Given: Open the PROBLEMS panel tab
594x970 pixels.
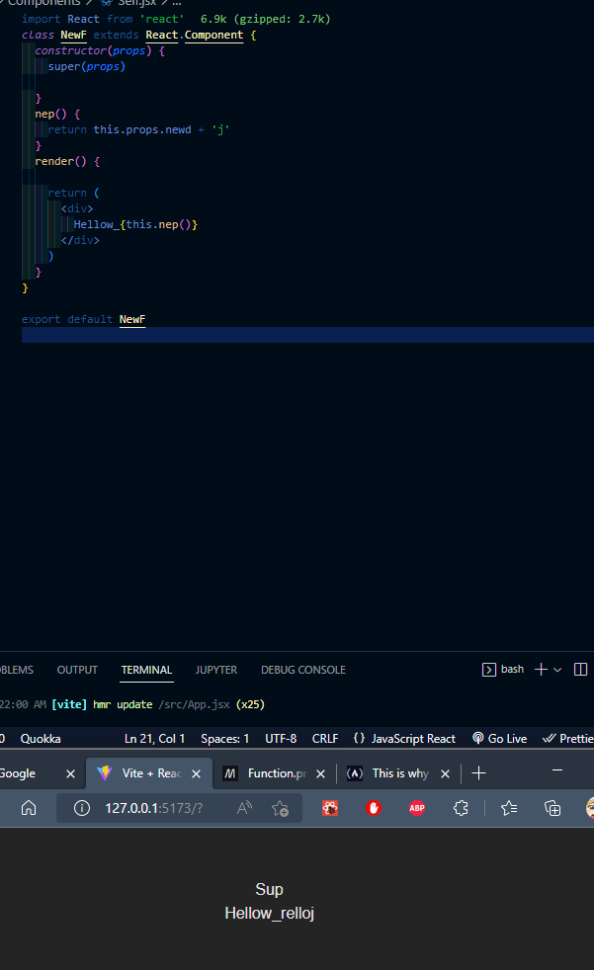Looking at the screenshot, I should click(17, 670).
